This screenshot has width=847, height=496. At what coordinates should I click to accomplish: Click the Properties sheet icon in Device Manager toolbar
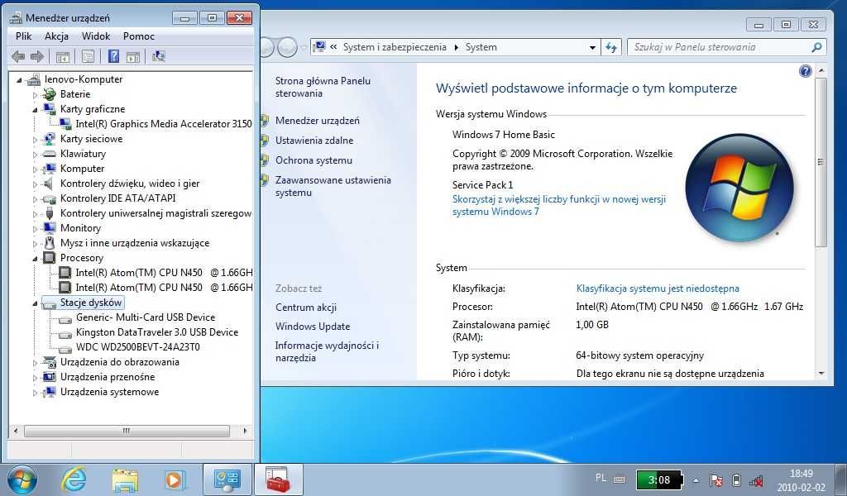[88, 56]
